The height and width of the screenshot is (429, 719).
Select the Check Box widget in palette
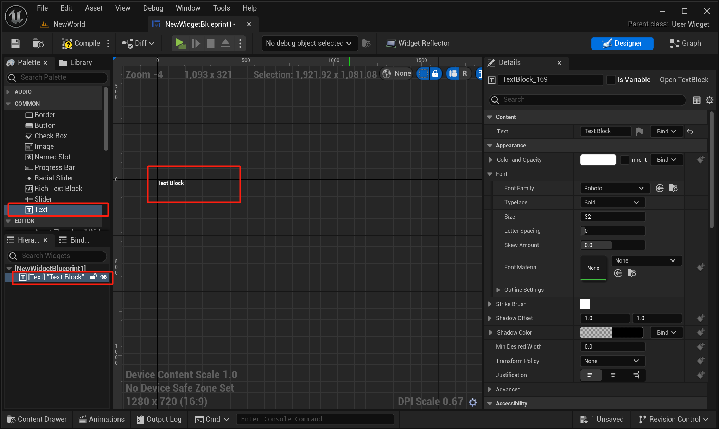(x=46, y=136)
